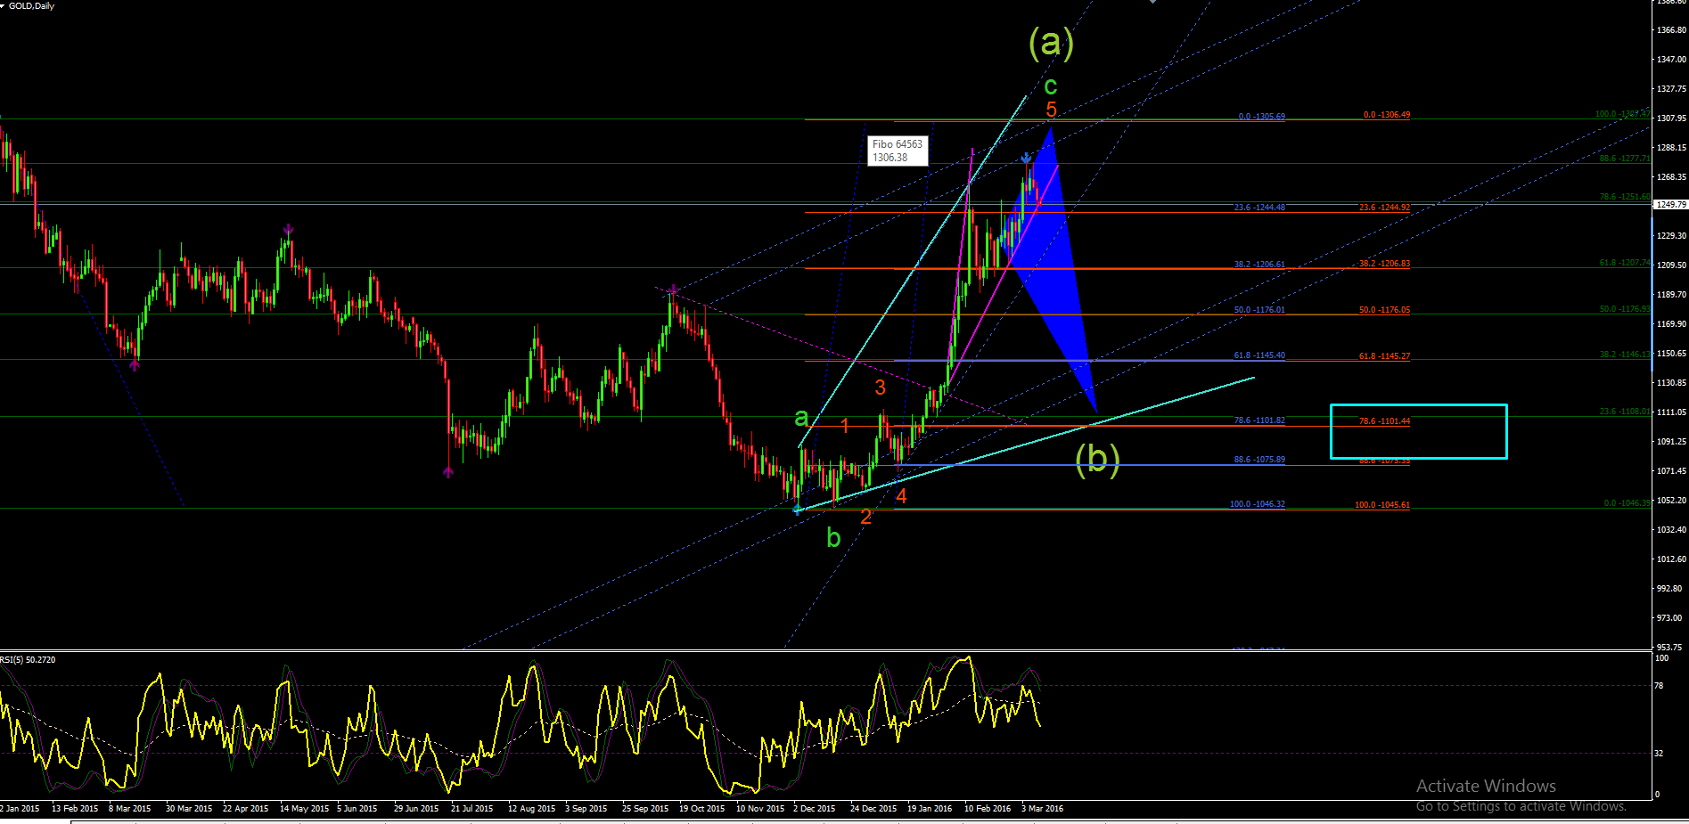Image resolution: width=1689 pixels, height=824 pixels.
Task: Click the Fibo 64563 tooltip box
Action: coord(898,151)
